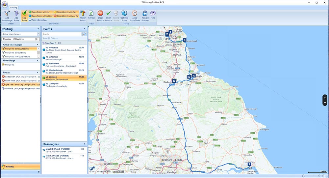Click map marker 3 at Sunderland
Image resolution: width=329 pixels, height=178 pixels.
pyautogui.click(x=185, y=40)
